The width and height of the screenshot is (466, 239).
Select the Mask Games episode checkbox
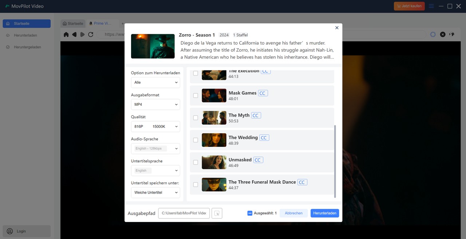click(196, 96)
